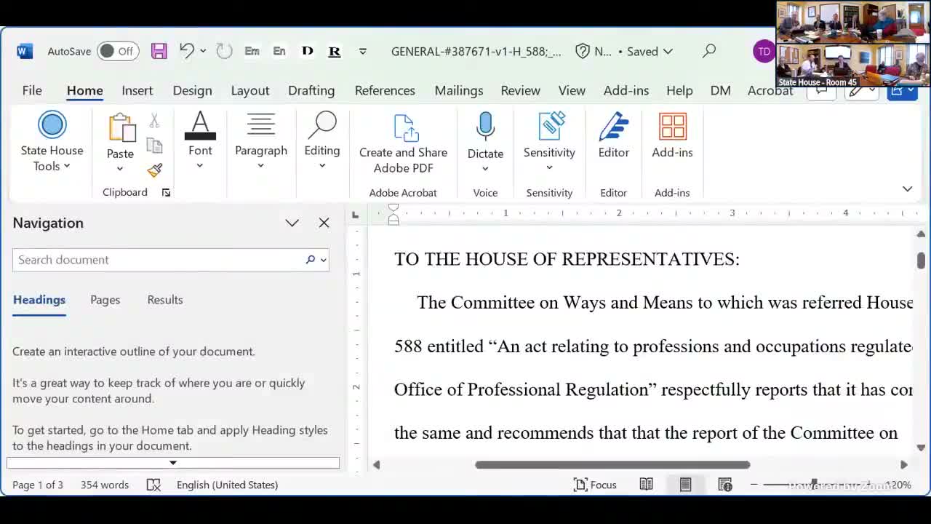Screen dimensions: 931x524
Task: Enable Focus mode in status bar
Action: [x=595, y=484]
